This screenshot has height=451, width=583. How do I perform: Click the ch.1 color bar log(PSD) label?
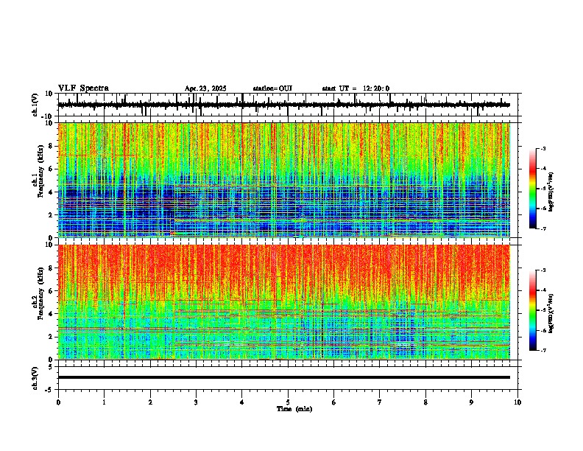pos(551,192)
